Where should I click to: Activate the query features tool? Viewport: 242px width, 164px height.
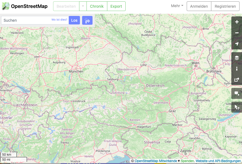237,107
